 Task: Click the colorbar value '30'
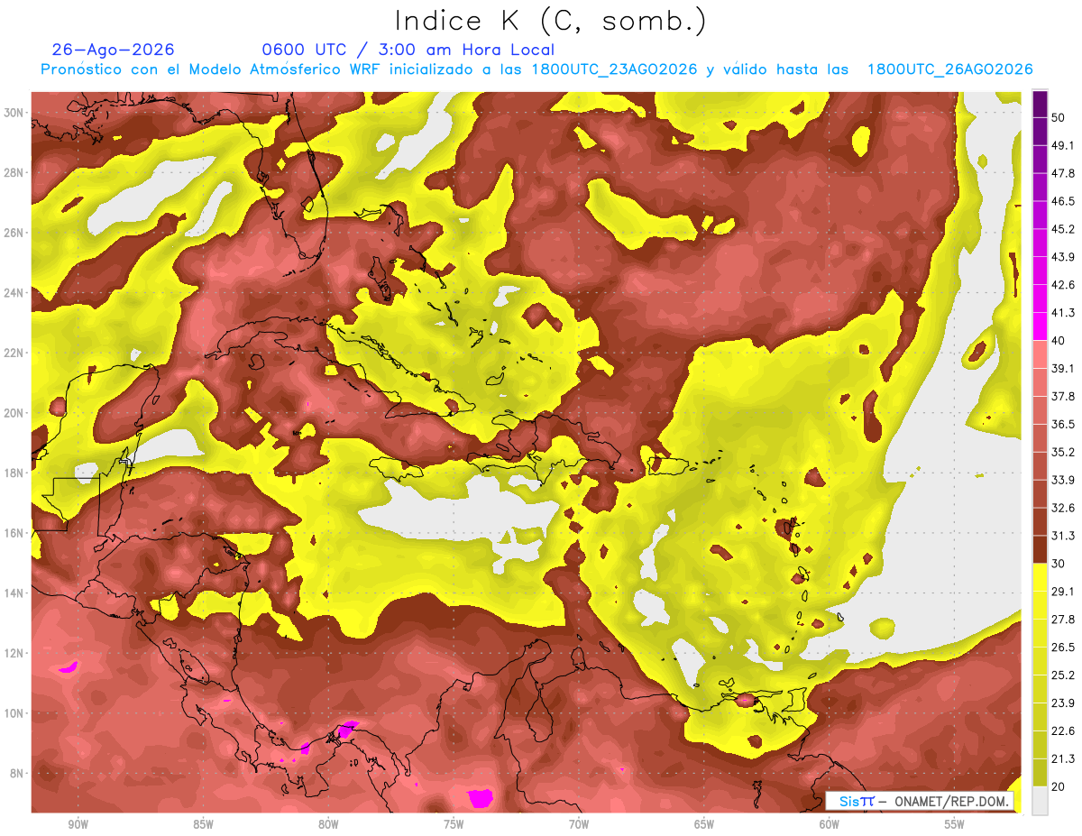1059,564
